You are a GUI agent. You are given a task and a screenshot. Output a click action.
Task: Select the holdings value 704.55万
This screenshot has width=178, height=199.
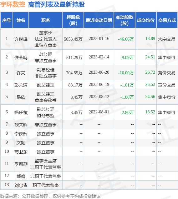pos(74,73)
